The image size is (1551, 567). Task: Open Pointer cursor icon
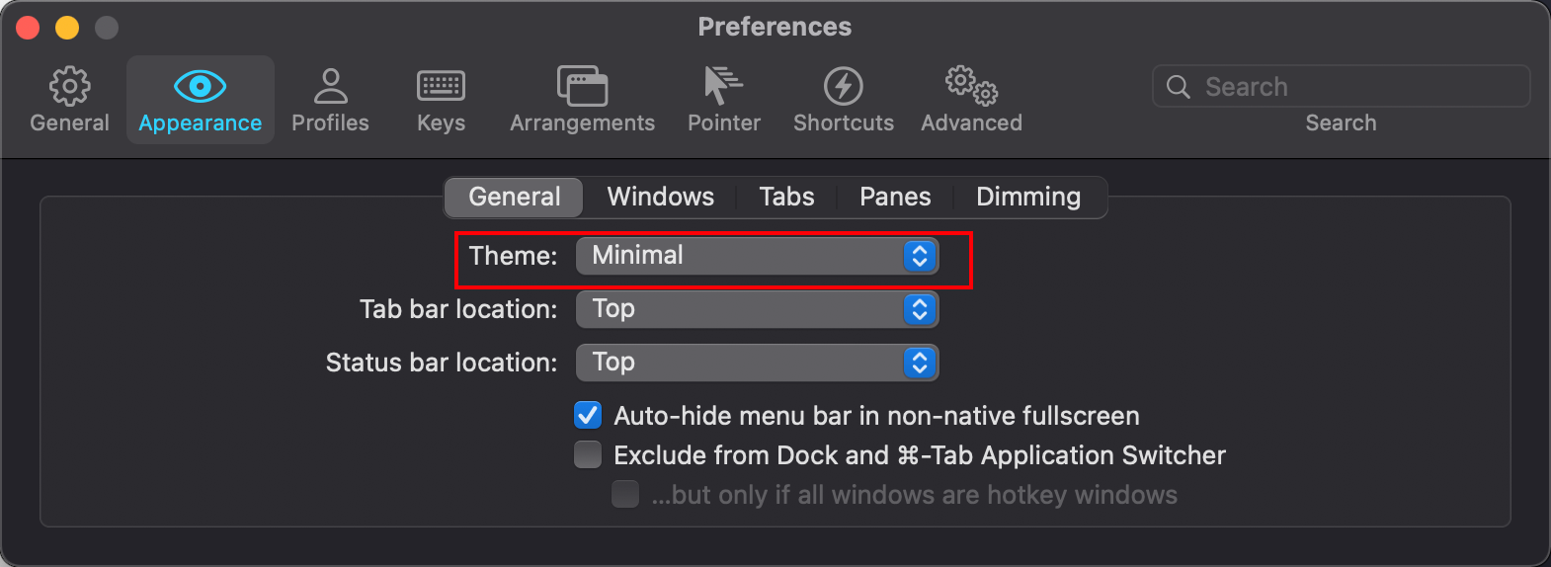click(x=723, y=87)
